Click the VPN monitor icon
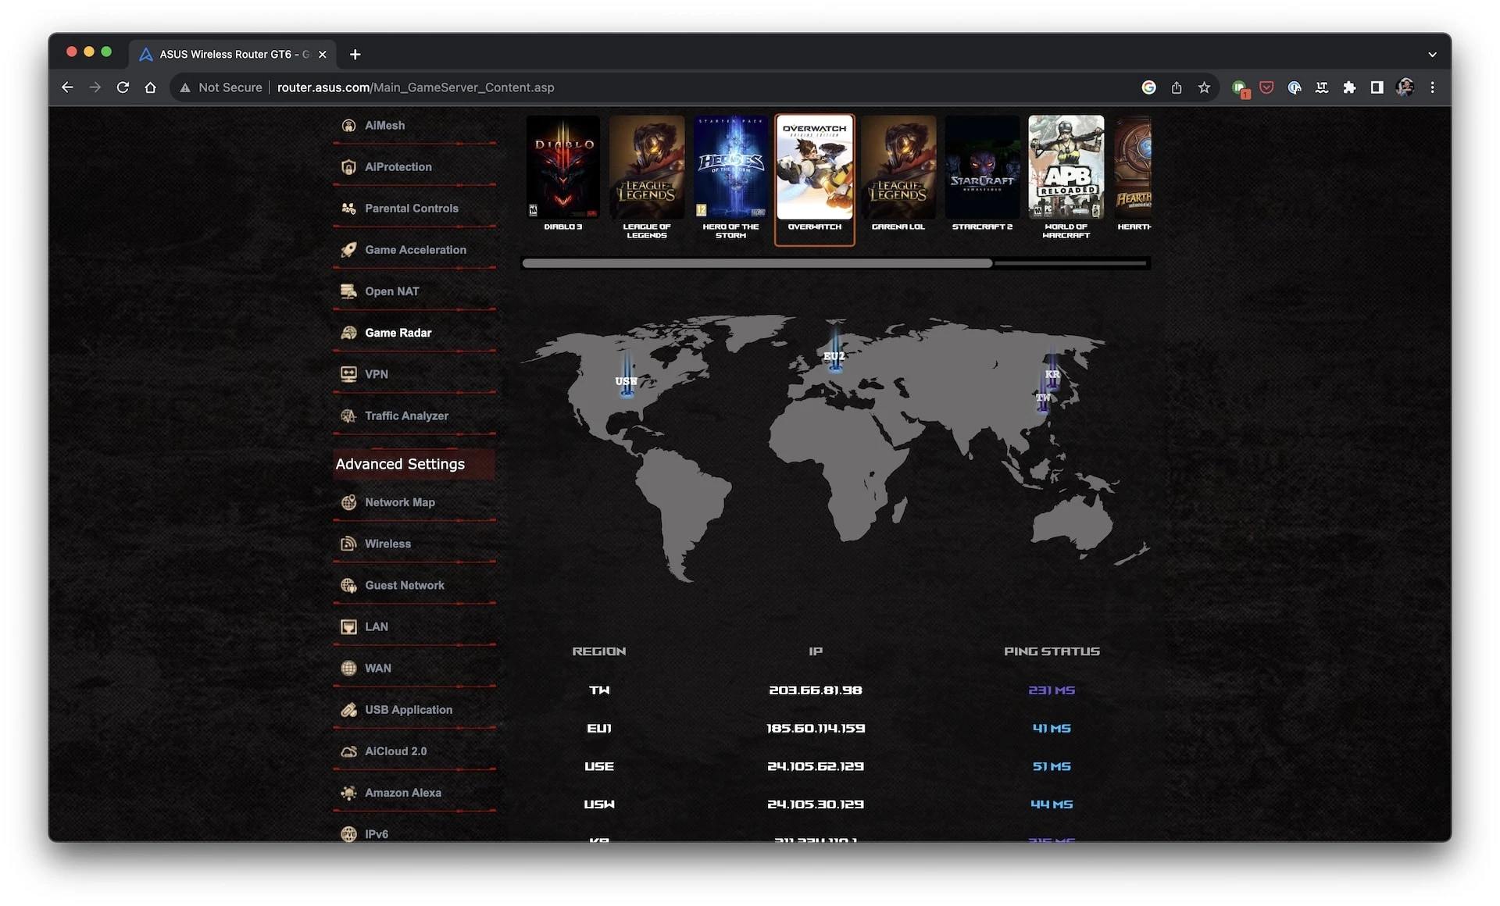The height and width of the screenshot is (906, 1500). (348, 374)
